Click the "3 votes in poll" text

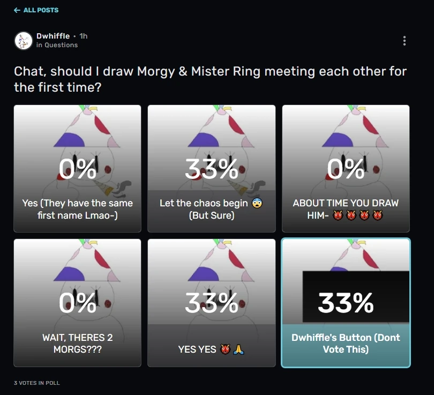point(37,383)
